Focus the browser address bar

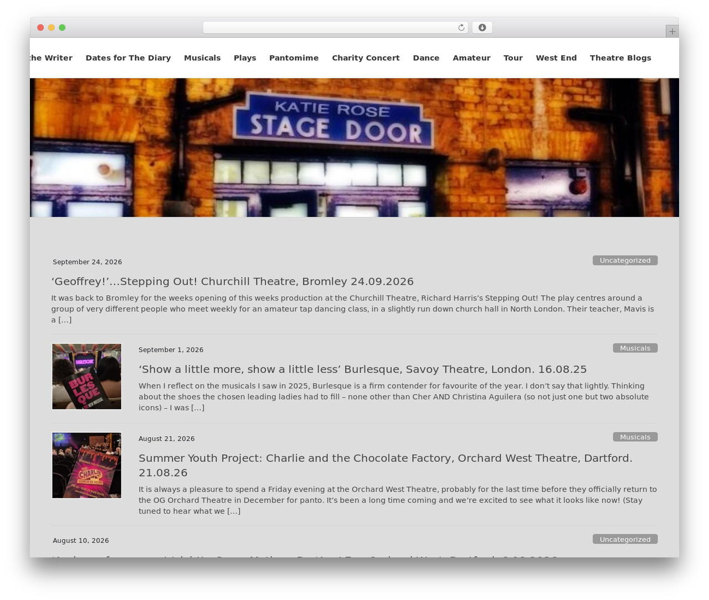click(335, 28)
